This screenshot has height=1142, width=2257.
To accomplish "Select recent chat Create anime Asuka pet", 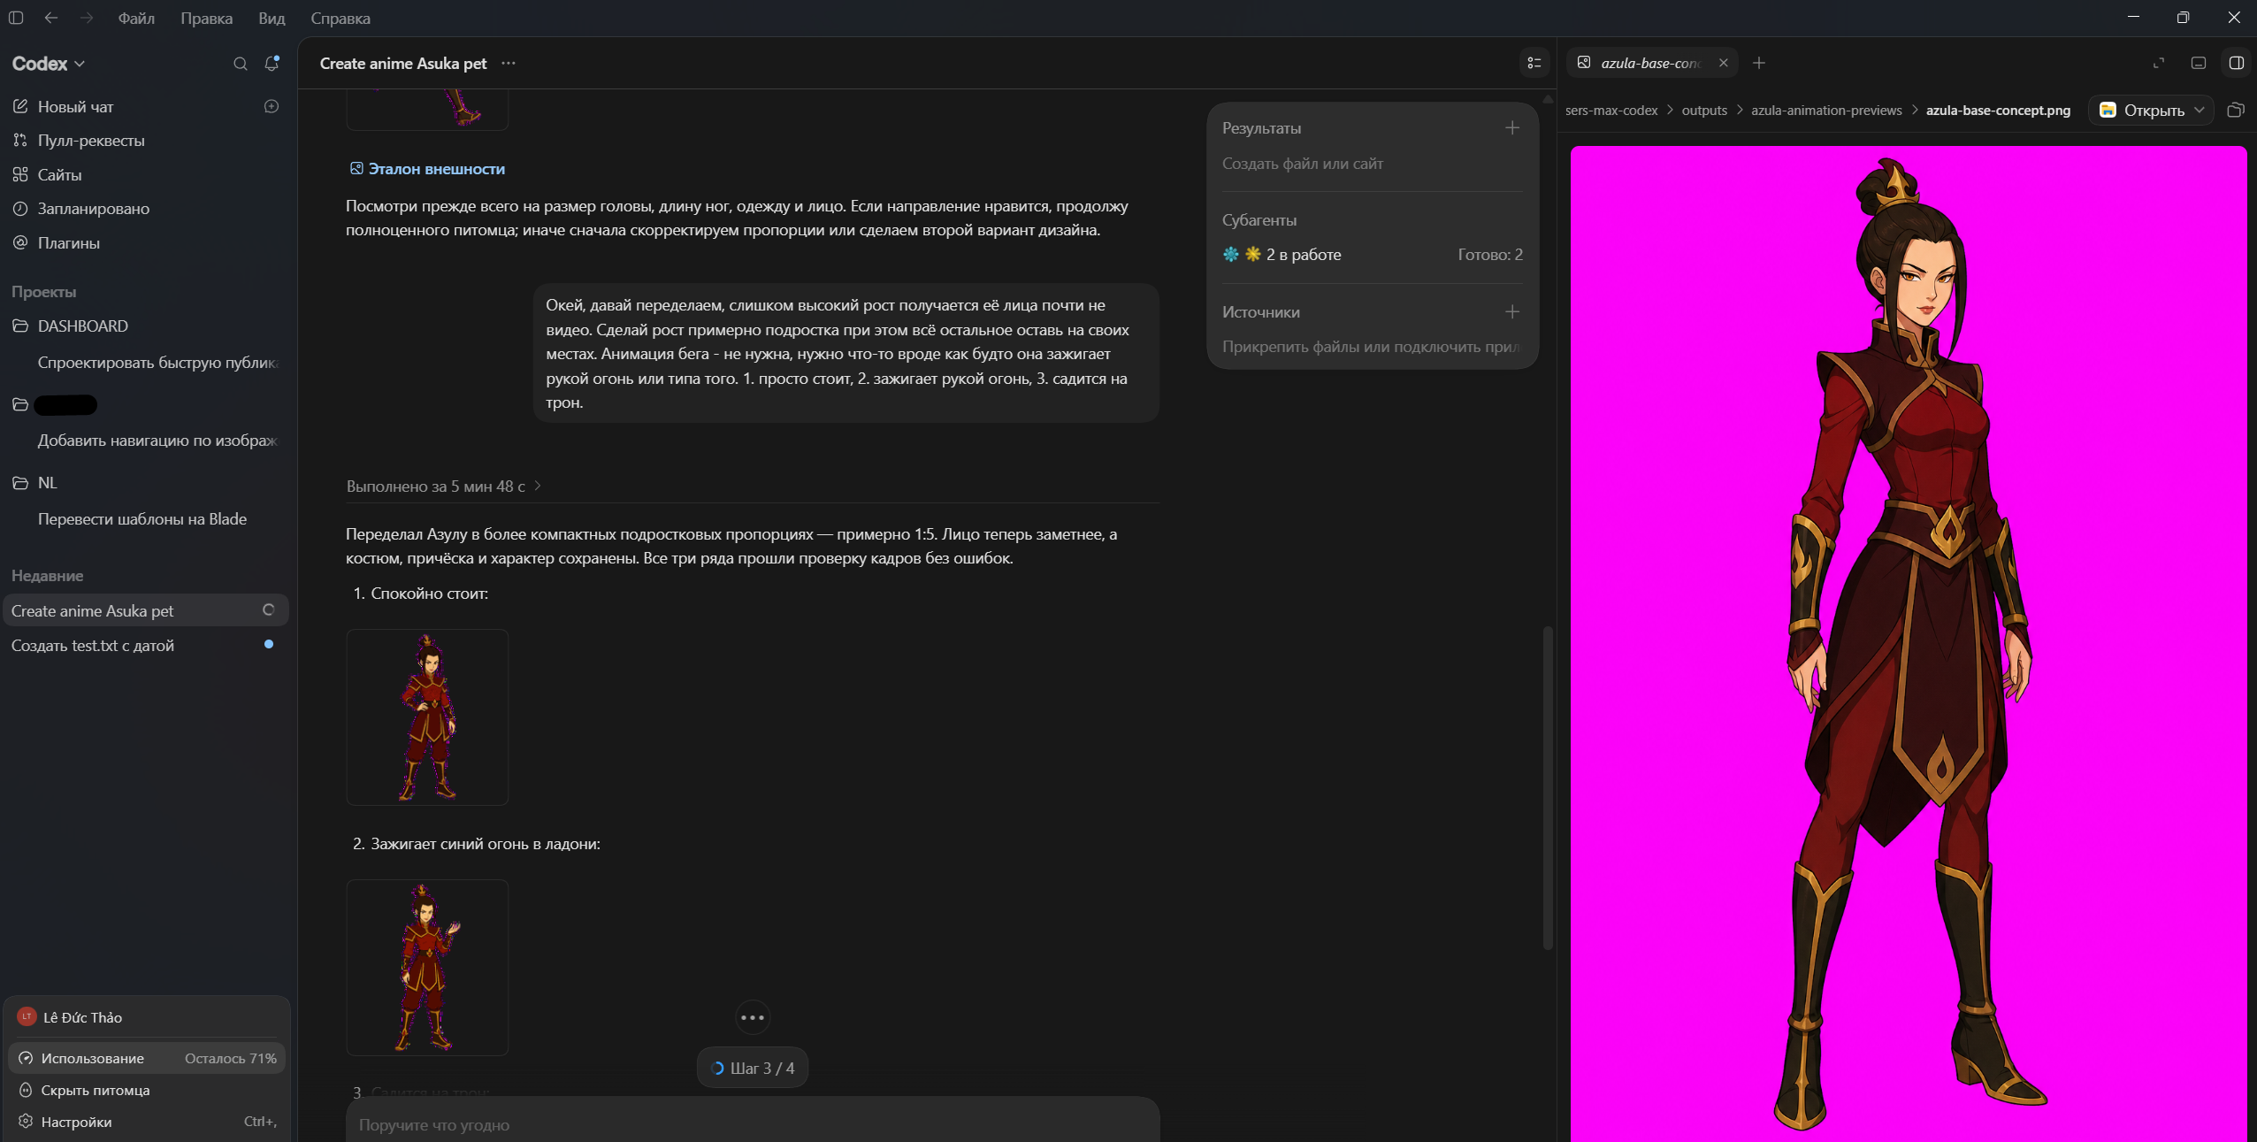I will 147,610.
